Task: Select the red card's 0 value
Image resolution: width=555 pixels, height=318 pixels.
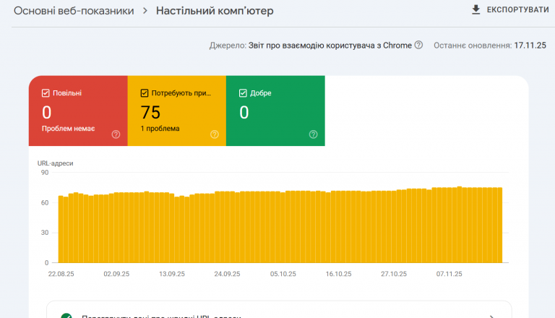Action: (x=47, y=112)
